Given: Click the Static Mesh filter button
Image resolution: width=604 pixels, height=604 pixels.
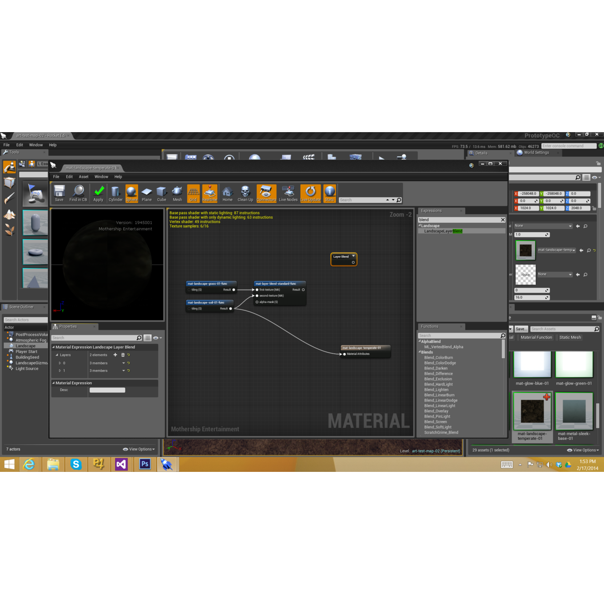Looking at the screenshot, I should tap(570, 337).
